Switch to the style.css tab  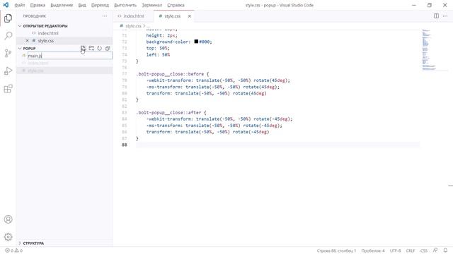[x=174, y=16]
